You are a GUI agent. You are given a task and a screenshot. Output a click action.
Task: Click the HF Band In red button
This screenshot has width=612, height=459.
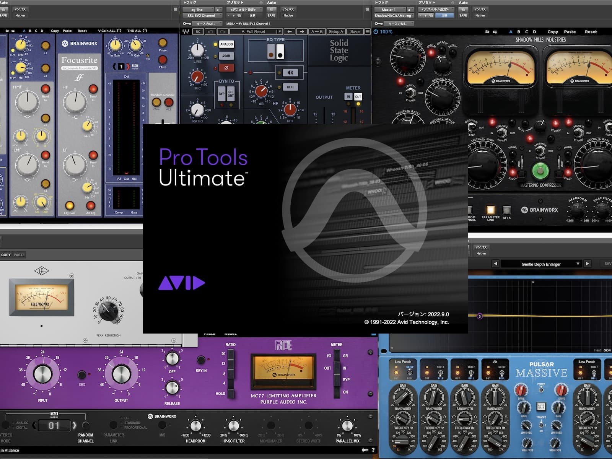coord(93,89)
